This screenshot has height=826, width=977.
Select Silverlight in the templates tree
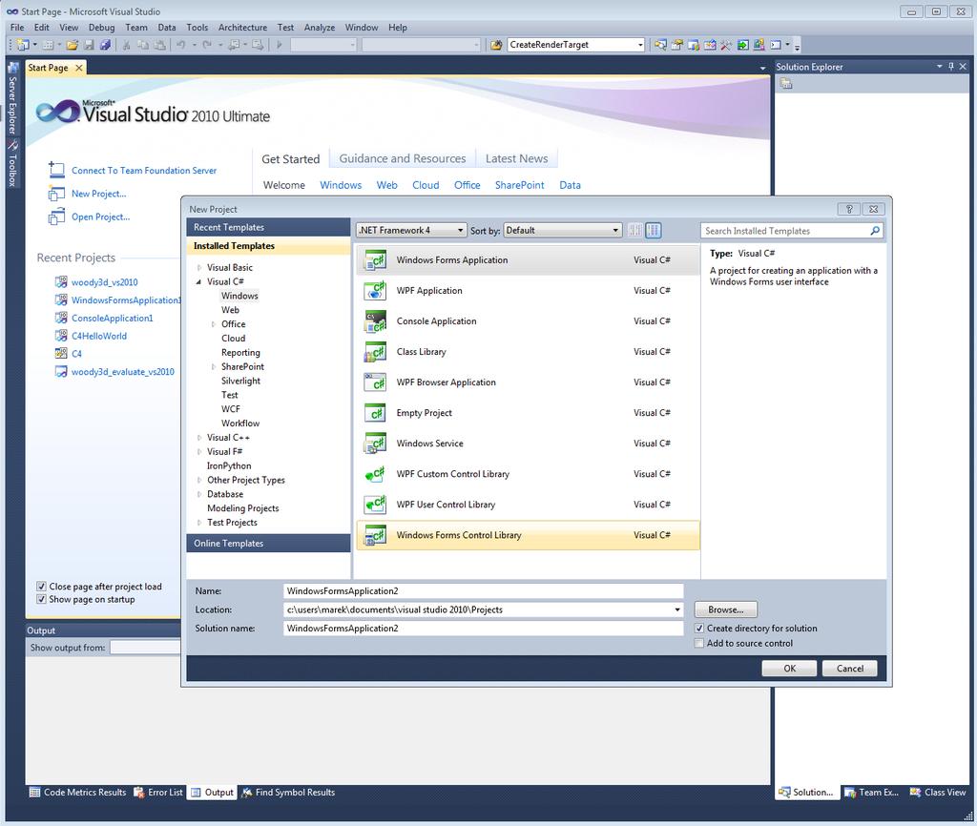pyautogui.click(x=240, y=382)
